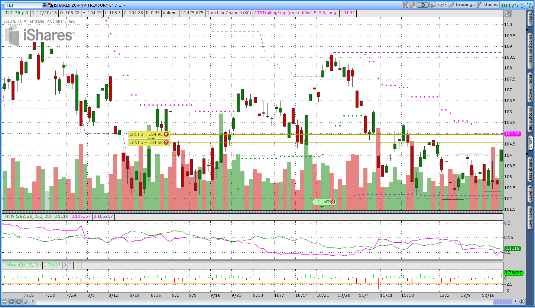Viewport: 535px width, 308px height.
Task: Remove the LAST >= 104.95 alert
Action: click(x=166, y=134)
